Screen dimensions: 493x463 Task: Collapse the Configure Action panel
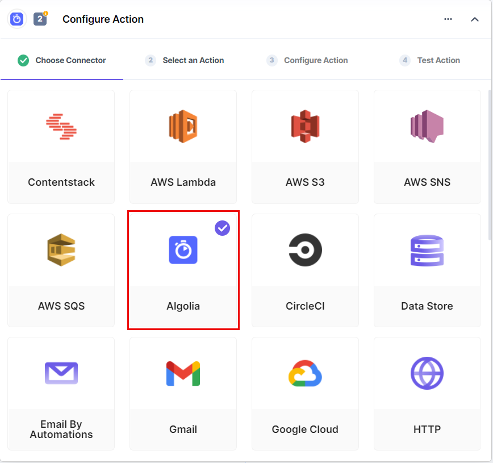[475, 19]
